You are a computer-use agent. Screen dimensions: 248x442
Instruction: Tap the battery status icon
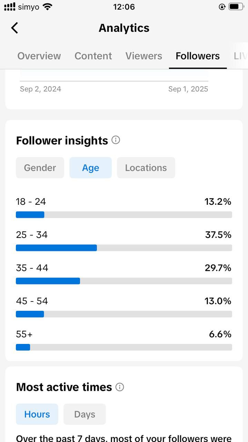tap(236, 7)
